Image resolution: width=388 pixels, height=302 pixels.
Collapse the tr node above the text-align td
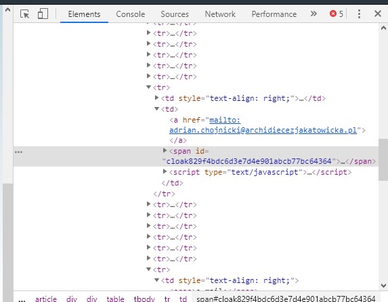coord(148,87)
